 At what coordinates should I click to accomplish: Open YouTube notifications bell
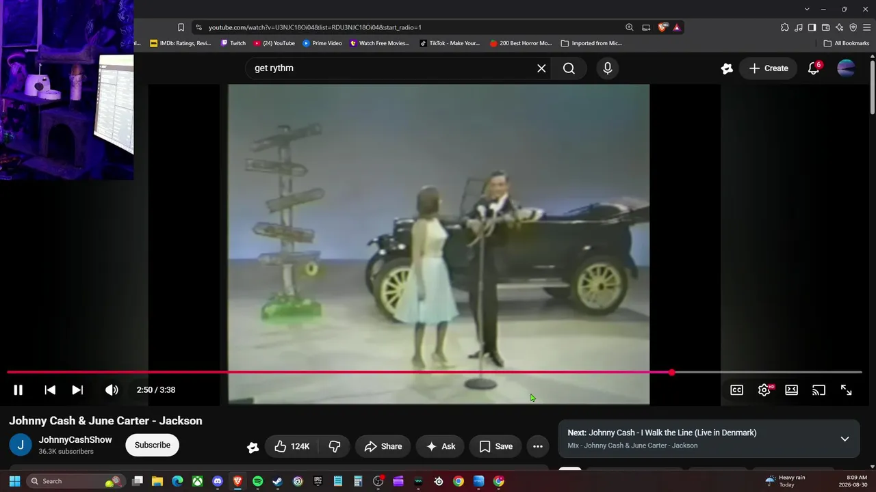[x=814, y=68]
